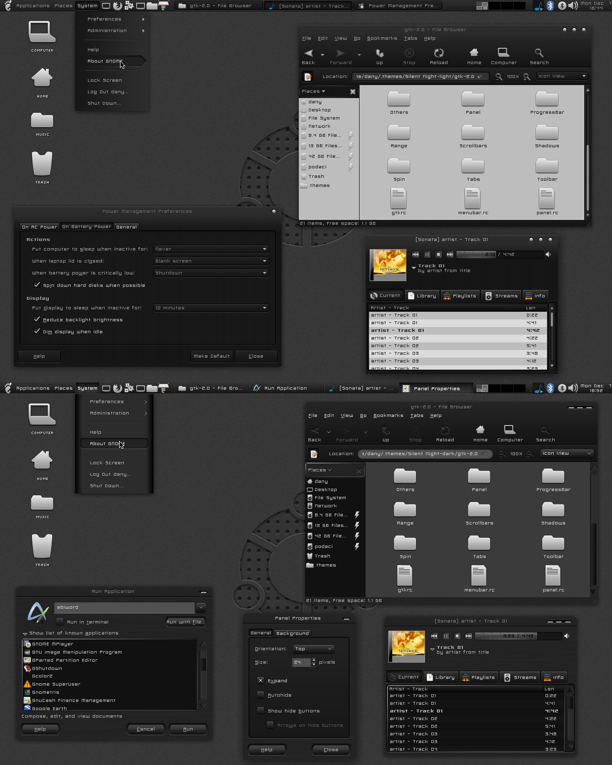The image size is (612, 765).
Task: Enable Autohide in Panel Properties
Action: pos(261,695)
